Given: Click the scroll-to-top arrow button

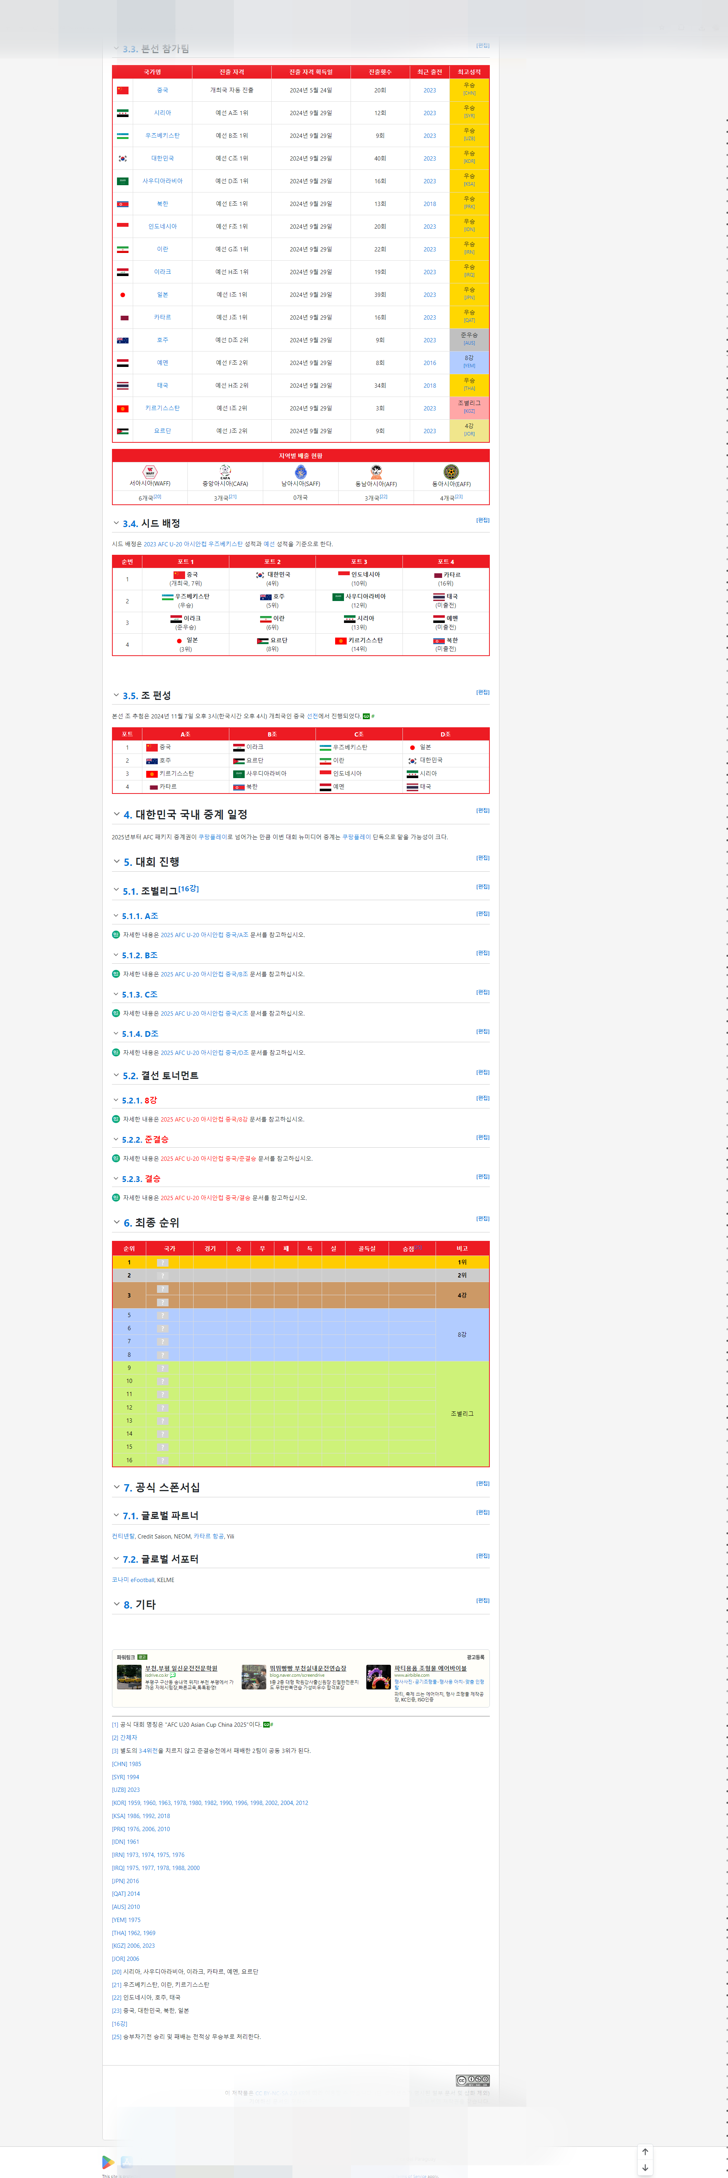Looking at the screenshot, I should (645, 2152).
